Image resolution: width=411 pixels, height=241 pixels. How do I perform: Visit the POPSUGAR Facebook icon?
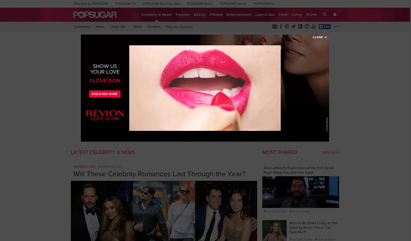coord(281,26)
